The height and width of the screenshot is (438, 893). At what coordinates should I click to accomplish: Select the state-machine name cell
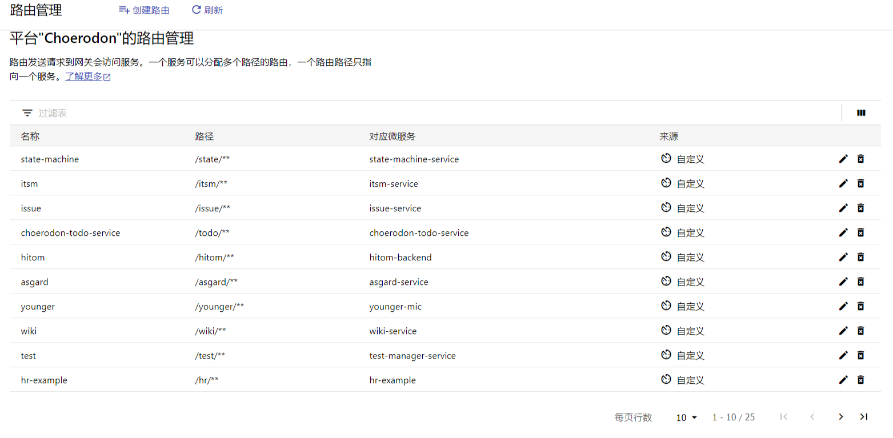click(50, 159)
